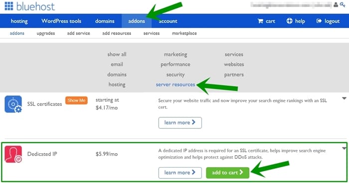Select the addons main tab
The width and height of the screenshot is (349, 183).
tap(137, 21)
